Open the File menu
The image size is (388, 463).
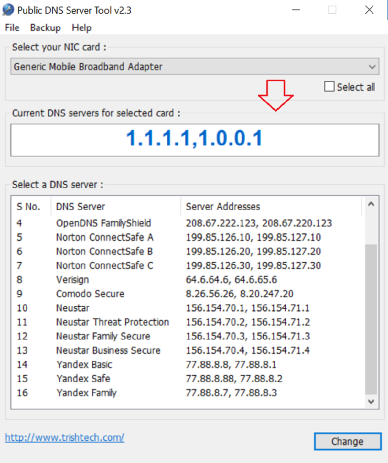coord(12,28)
